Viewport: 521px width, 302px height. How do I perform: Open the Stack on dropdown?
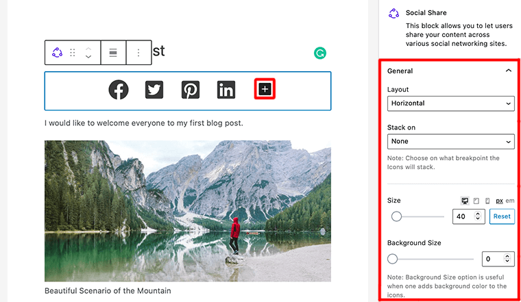[450, 141]
